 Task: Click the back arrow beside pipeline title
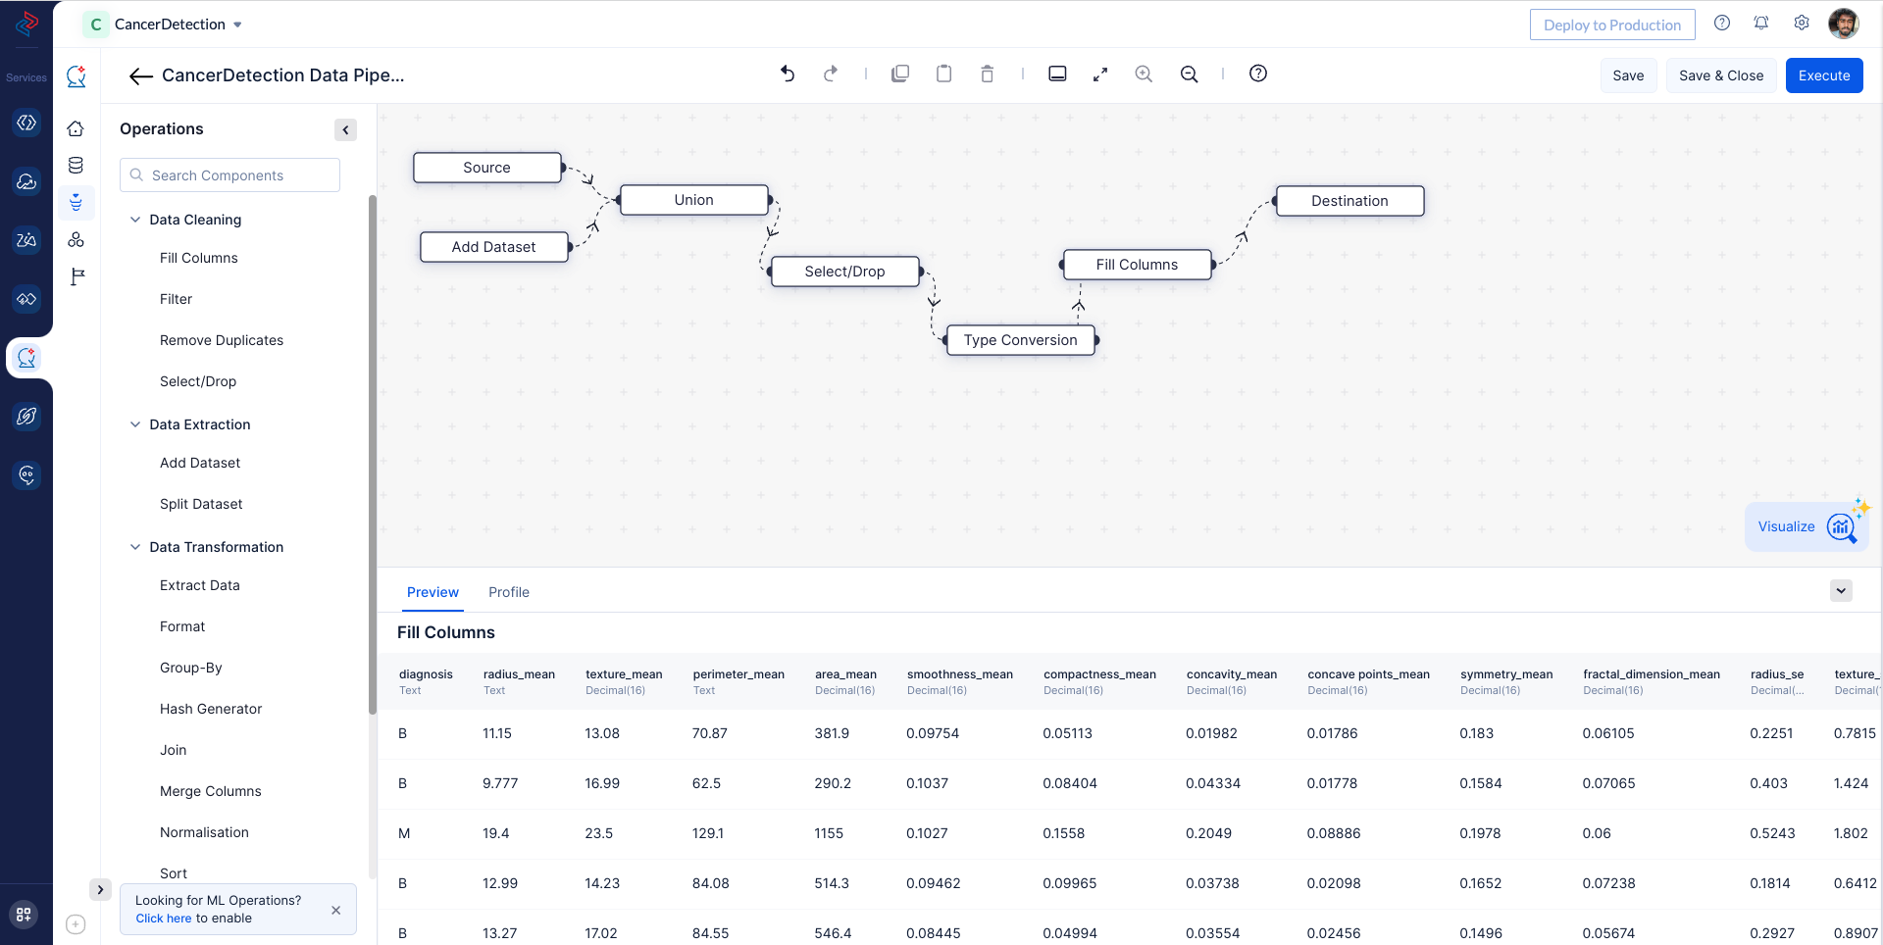[140, 75]
